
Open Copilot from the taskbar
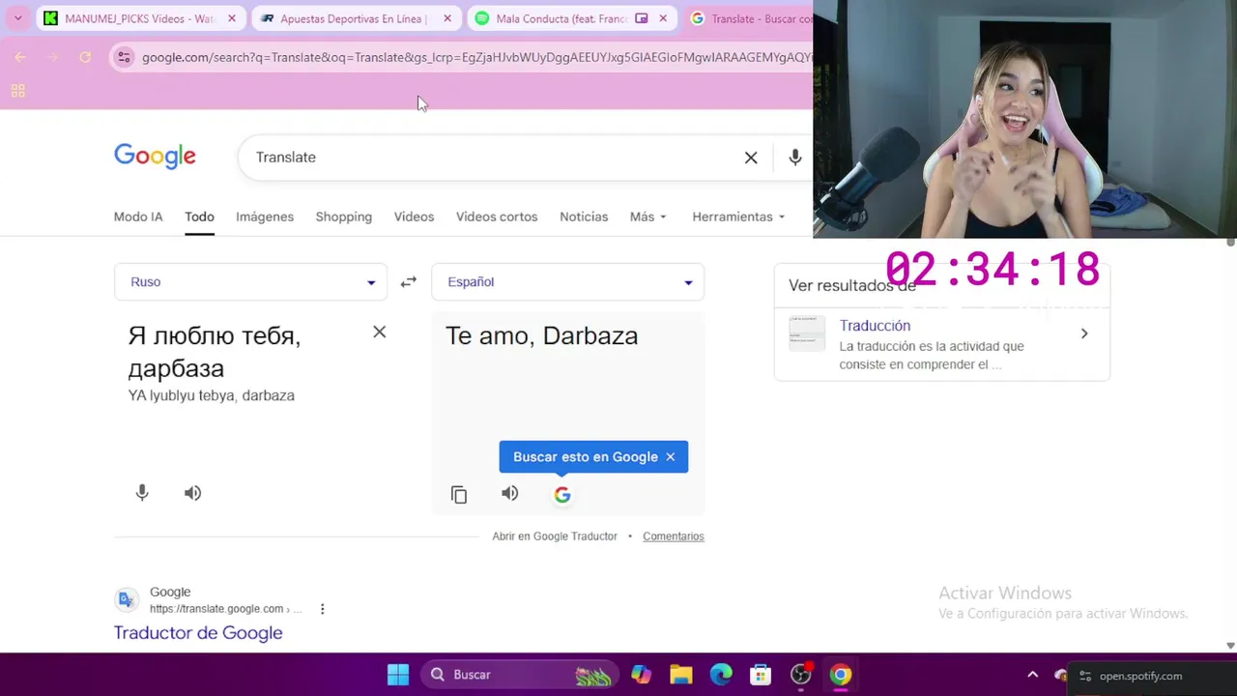pos(641,675)
